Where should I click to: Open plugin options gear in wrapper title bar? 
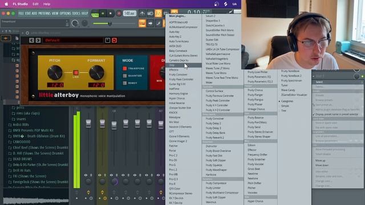27,33
